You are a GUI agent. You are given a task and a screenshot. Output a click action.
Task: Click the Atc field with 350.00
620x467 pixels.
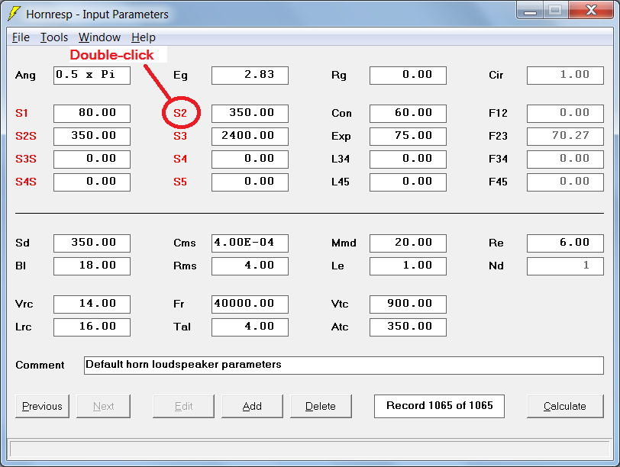click(x=408, y=327)
